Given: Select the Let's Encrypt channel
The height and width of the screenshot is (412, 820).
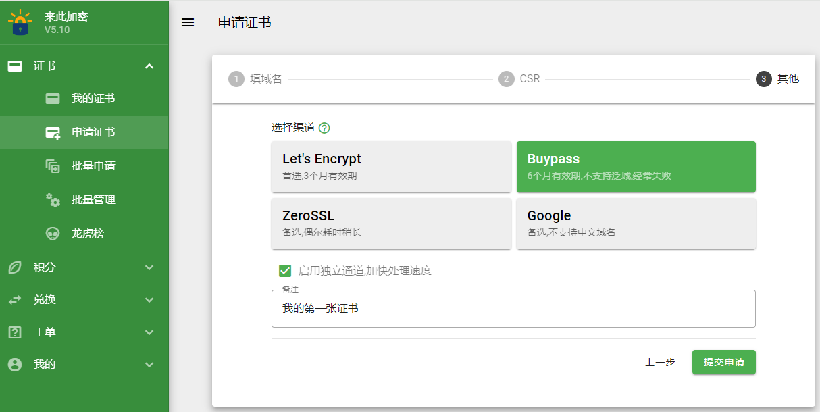Looking at the screenshot, I should 391,167.
